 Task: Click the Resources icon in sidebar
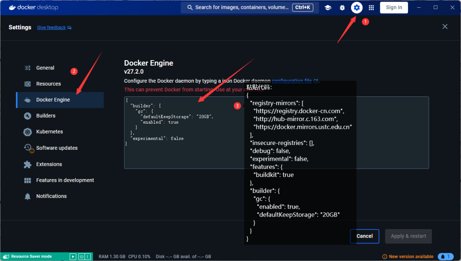(28, 84)
